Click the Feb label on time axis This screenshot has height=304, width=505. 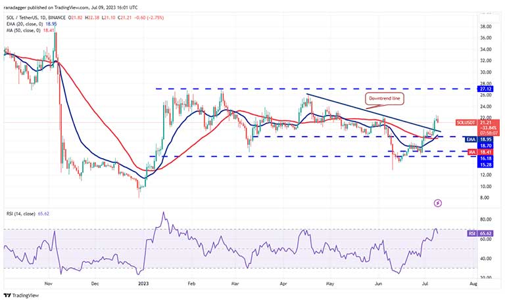pos(191,284)
